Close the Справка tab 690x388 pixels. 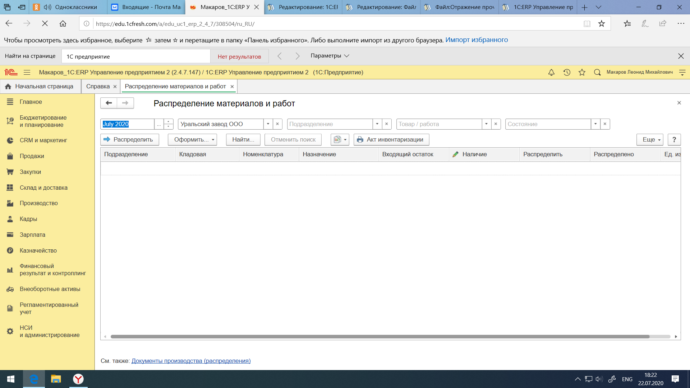[x=115, y=87]
